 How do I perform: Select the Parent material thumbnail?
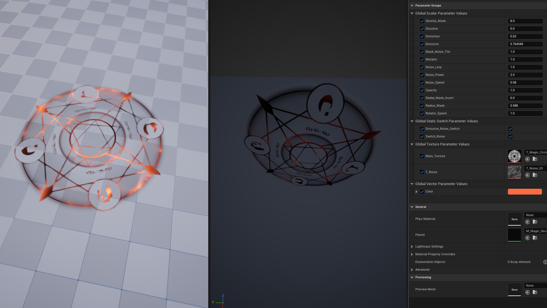(515, 235)
